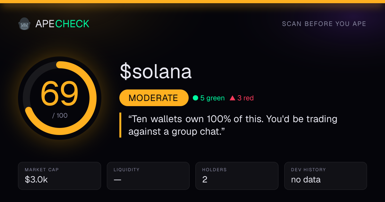Click the SCAN BEFORE YOU APE tagline
Viewport: 385px width, 202px height.
coord(324,24)
